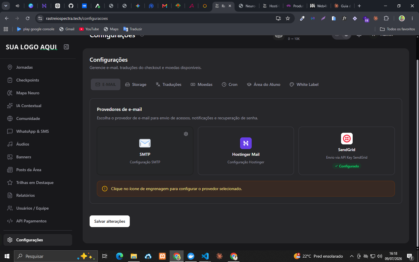Select Configurações in sidebar

38,240
